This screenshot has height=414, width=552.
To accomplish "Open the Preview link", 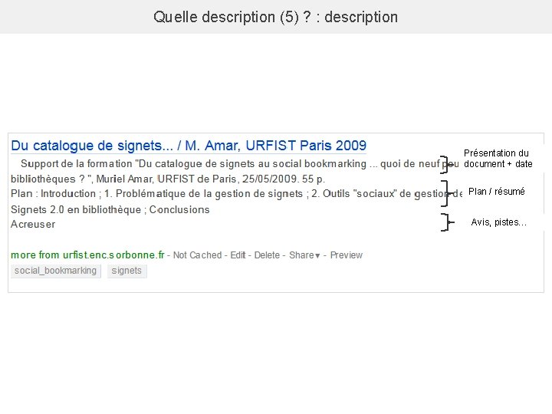I will (347, 255).
